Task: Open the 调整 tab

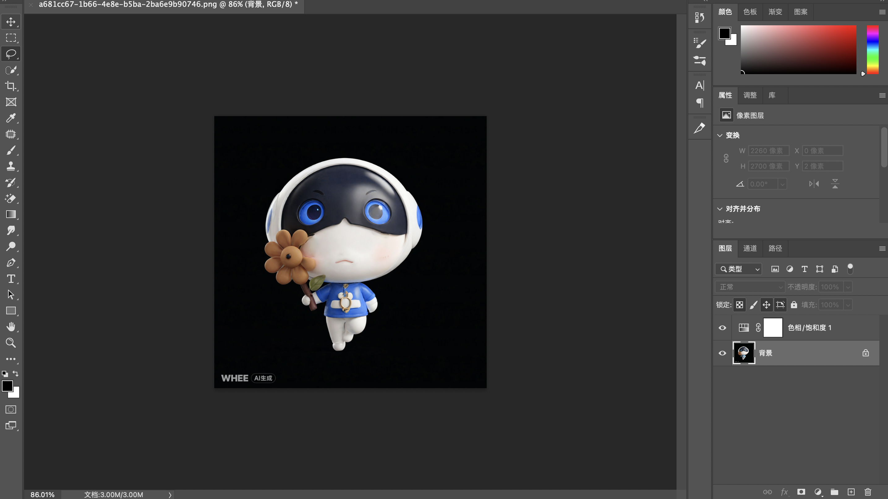Action: tap(750, 95)
